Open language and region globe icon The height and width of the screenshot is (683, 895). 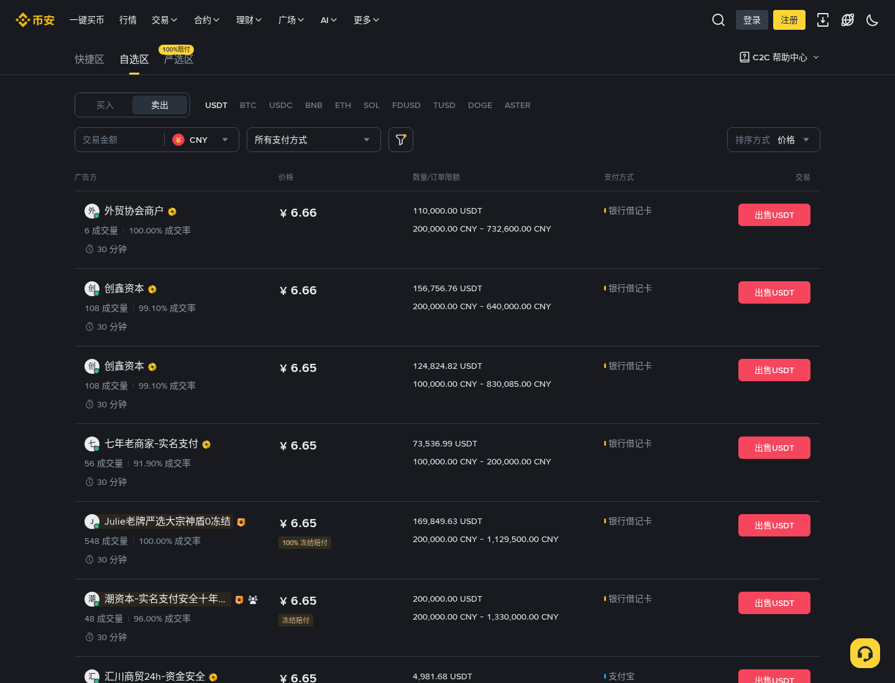[848, 20]
